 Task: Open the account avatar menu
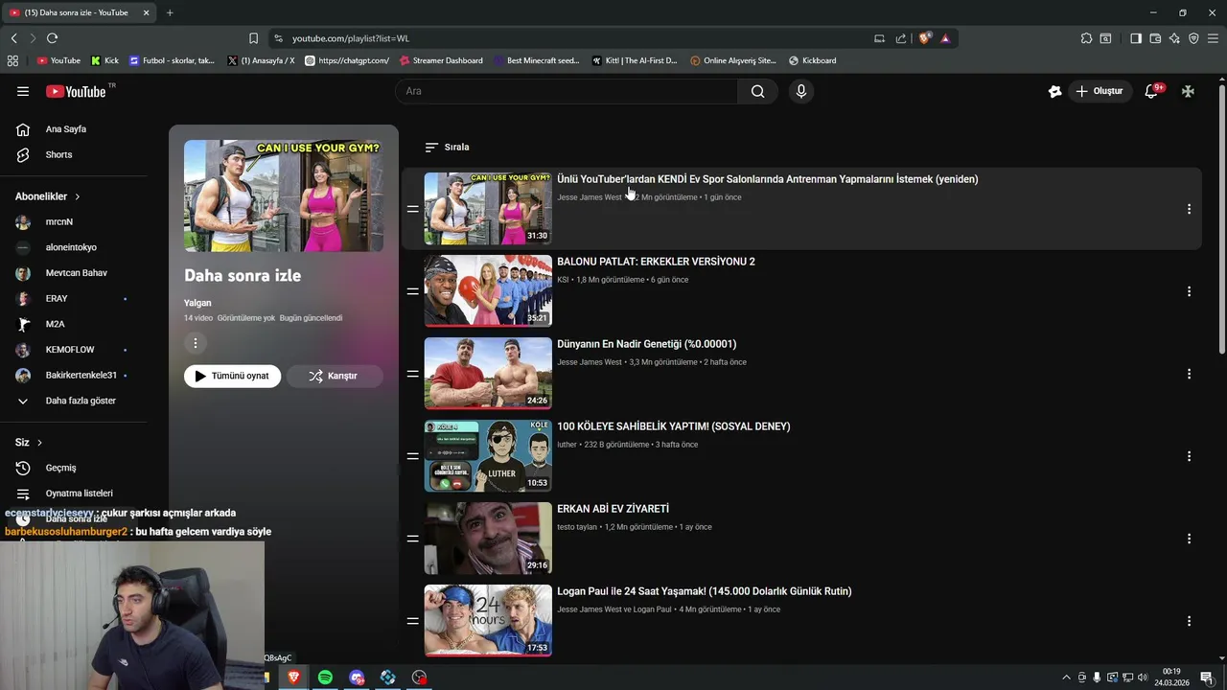(1188, 91)
